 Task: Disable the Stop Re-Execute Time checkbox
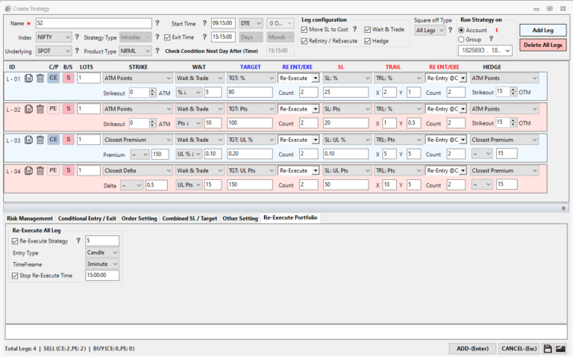tap(16, 275)
